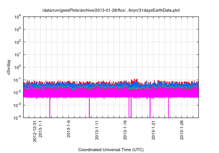Click the cSv/day y-axis label
This screenshot has width=219, height=153.
[9, 67]
